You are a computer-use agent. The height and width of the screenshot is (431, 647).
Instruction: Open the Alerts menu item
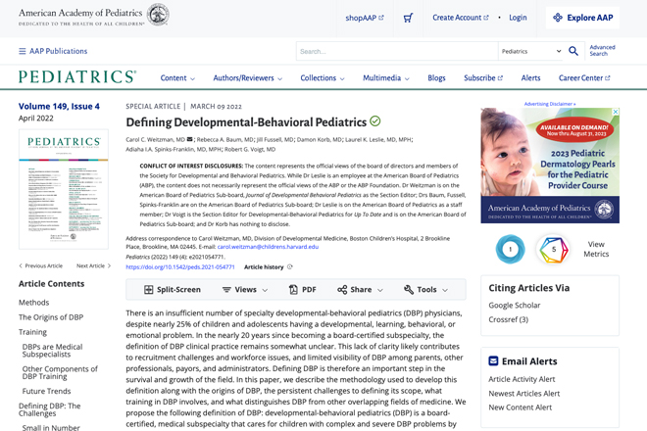[x=530, y=78]
